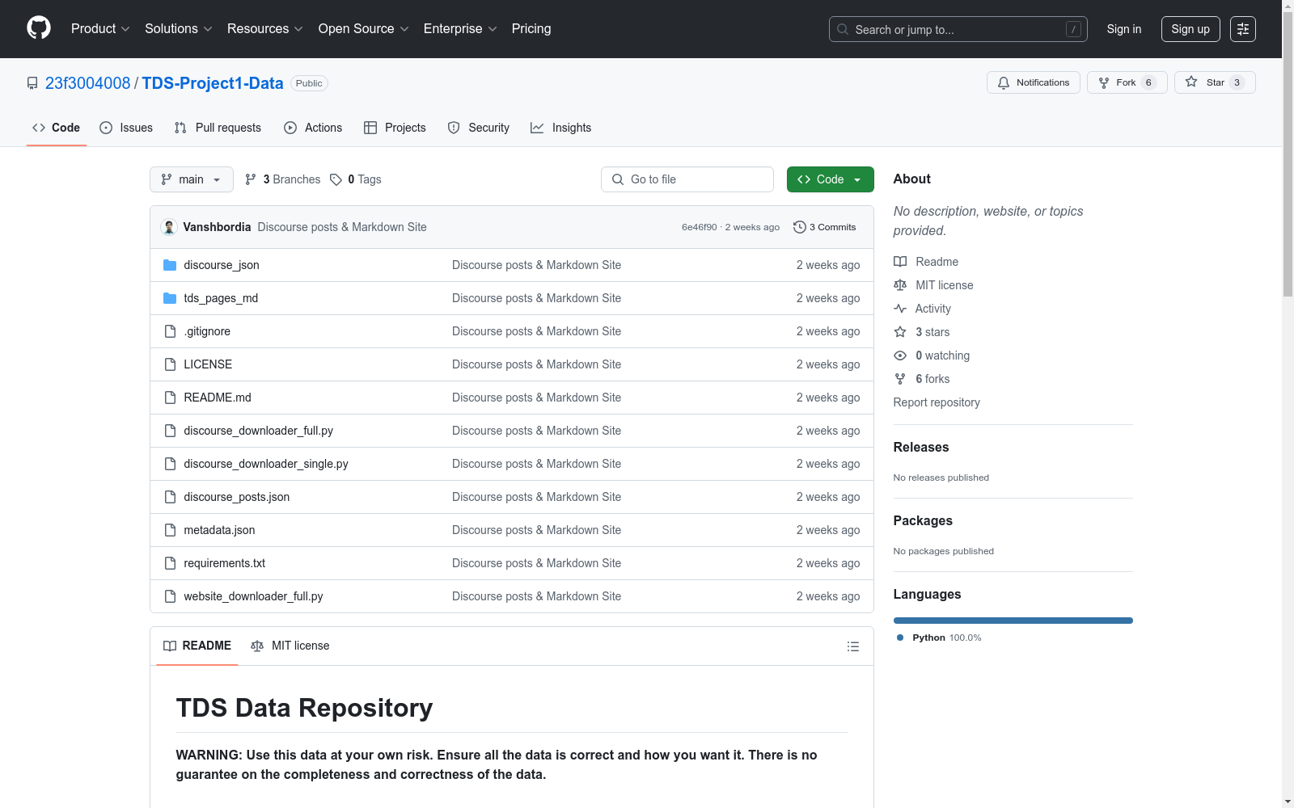
Task: Open README outline icon
Action: pyautogui.click(x=852, y=646)
